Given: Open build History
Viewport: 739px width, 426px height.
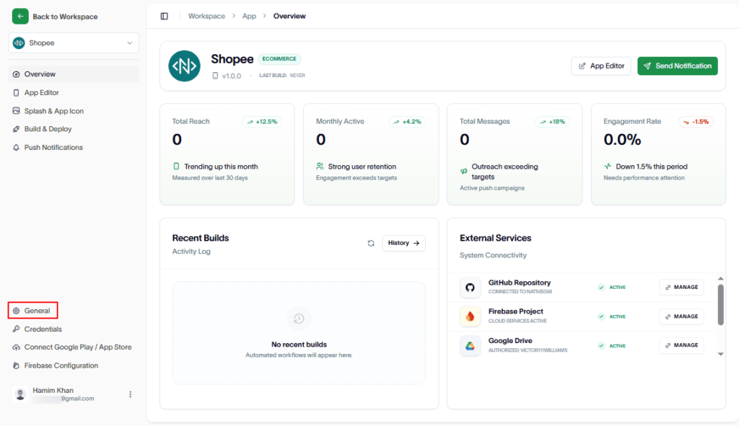Looking at the screenshot, I should (403, 243).
